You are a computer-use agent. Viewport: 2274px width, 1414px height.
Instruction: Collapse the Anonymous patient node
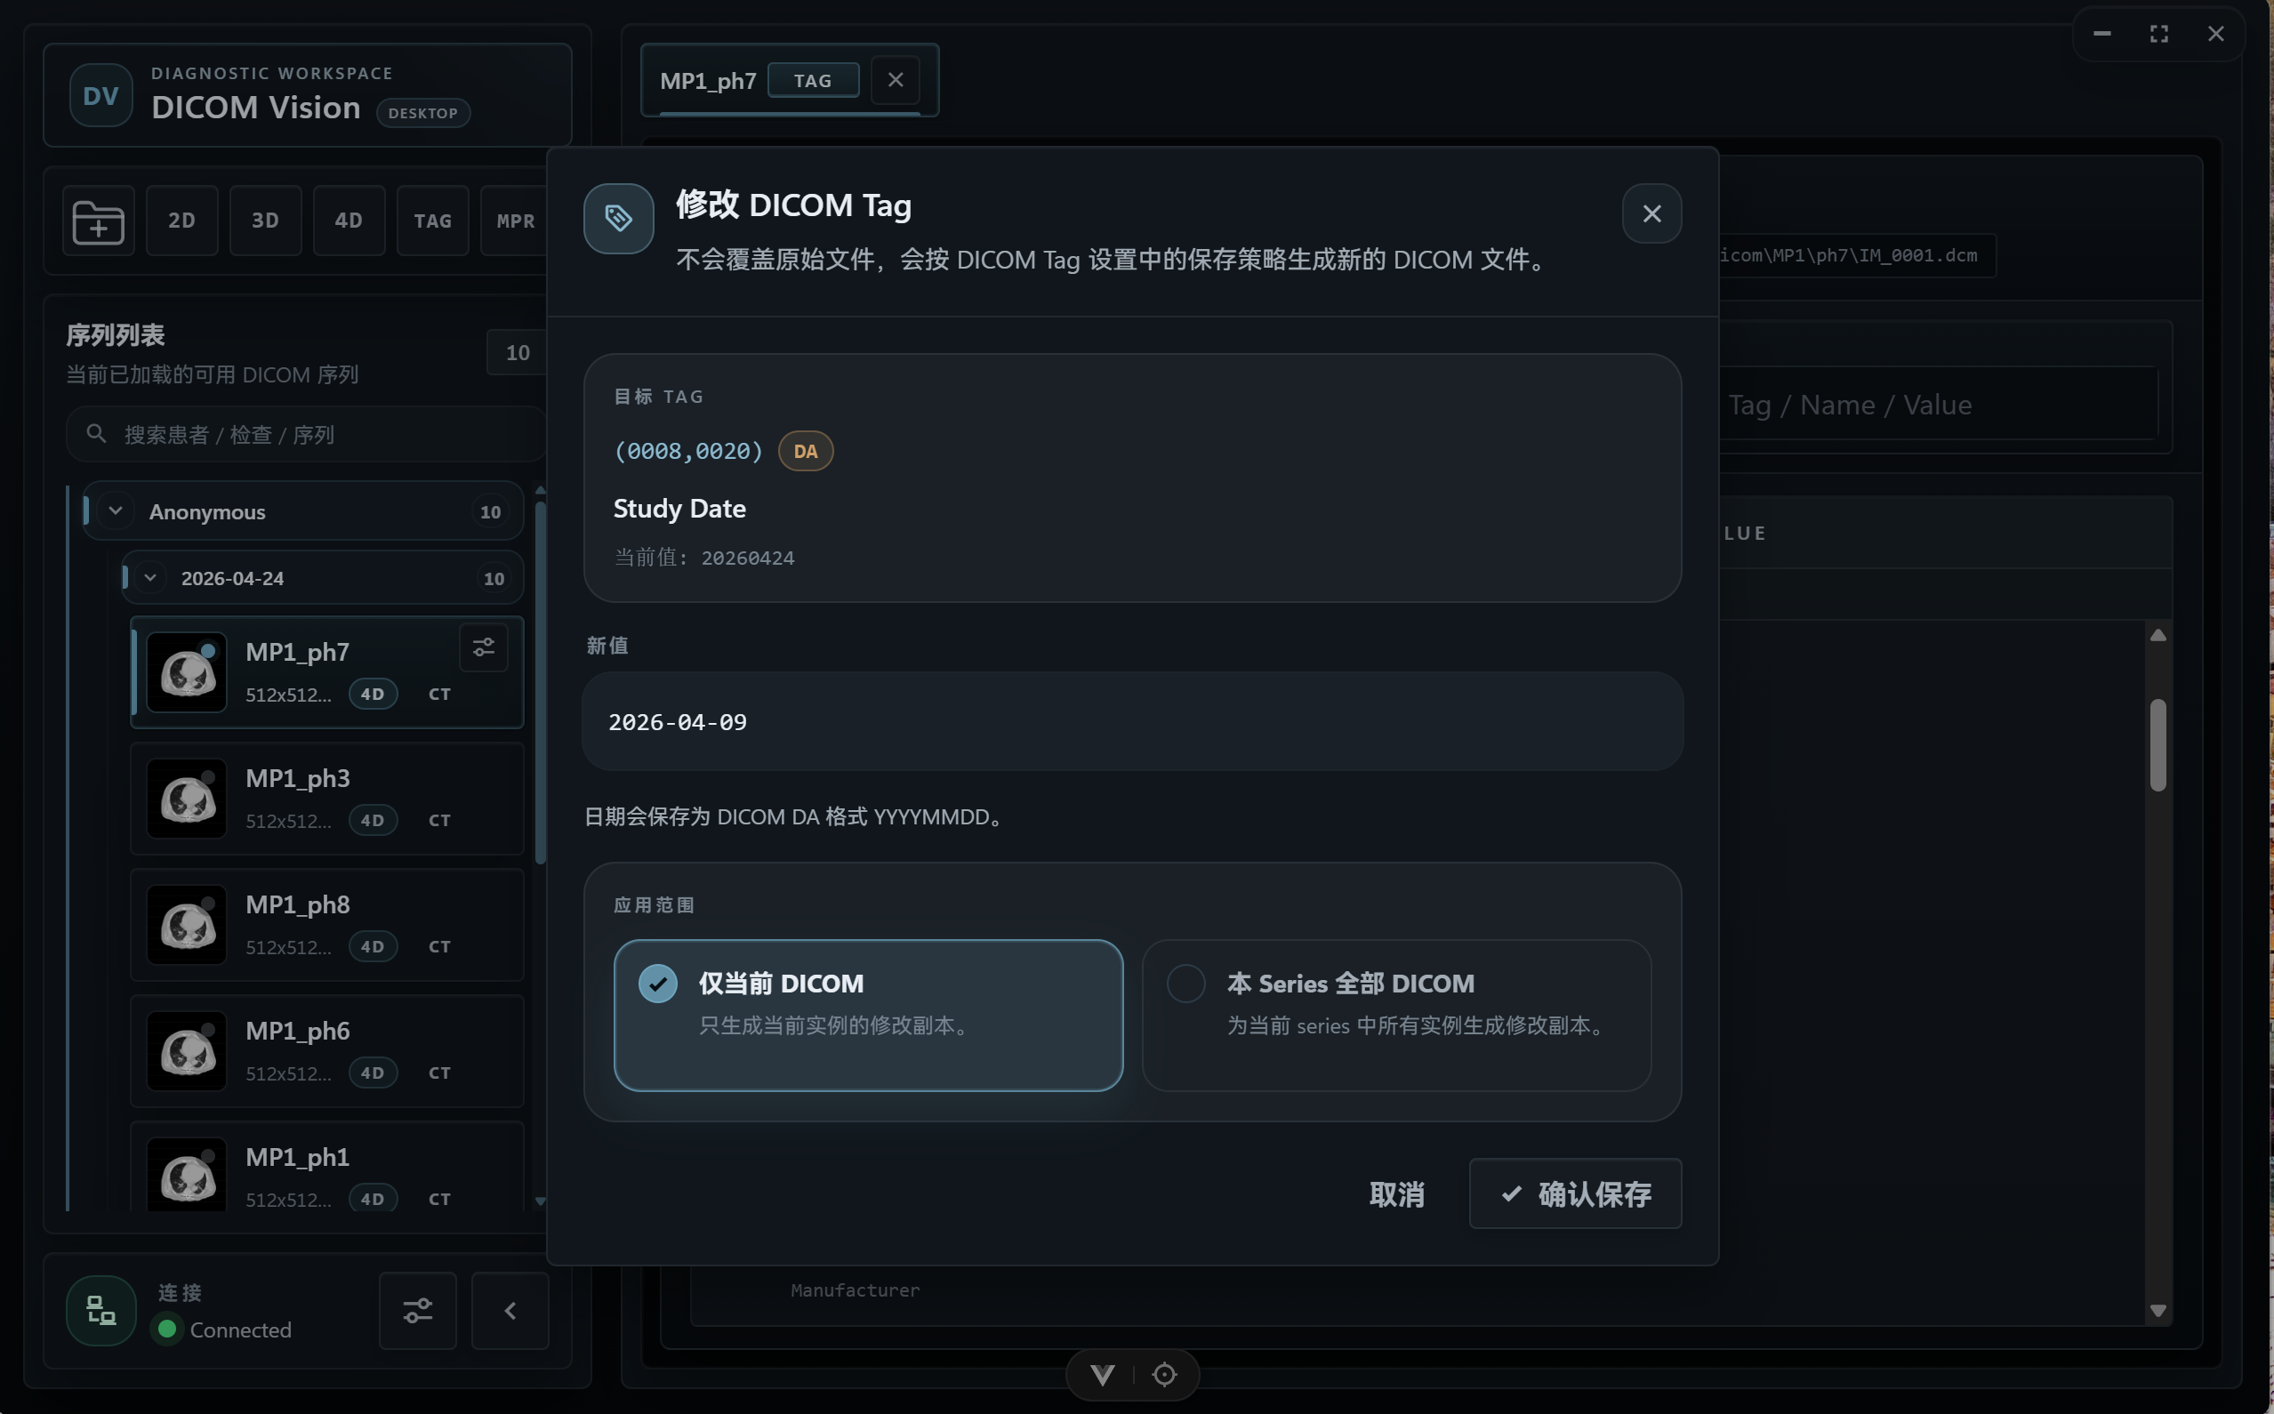pos(116,511)
